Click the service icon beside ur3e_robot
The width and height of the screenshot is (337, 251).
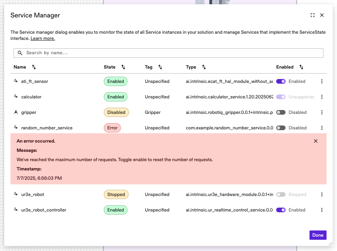point(15,194)
